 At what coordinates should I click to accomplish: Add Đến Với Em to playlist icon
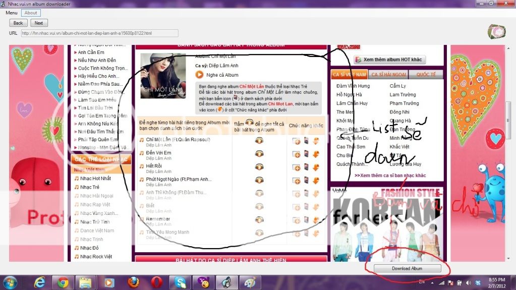(296, 154)
